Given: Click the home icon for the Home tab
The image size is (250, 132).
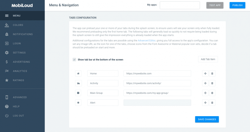Looking at the screenshot, I should (78, 74).
